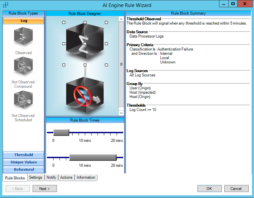This screenshot has width=254, height=198.
Task: Click the lower wide time slider bar
Action: click(x=93, y=157)
